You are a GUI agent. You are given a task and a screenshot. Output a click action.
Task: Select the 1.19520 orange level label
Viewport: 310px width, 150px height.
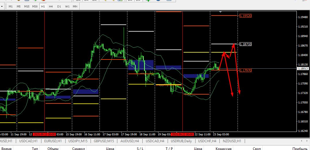pos(246,16)
